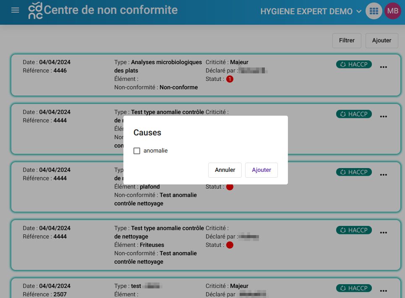Screen dimensions: 405x298
Task: Open the Filtrer button
Action: coord(347,41)
